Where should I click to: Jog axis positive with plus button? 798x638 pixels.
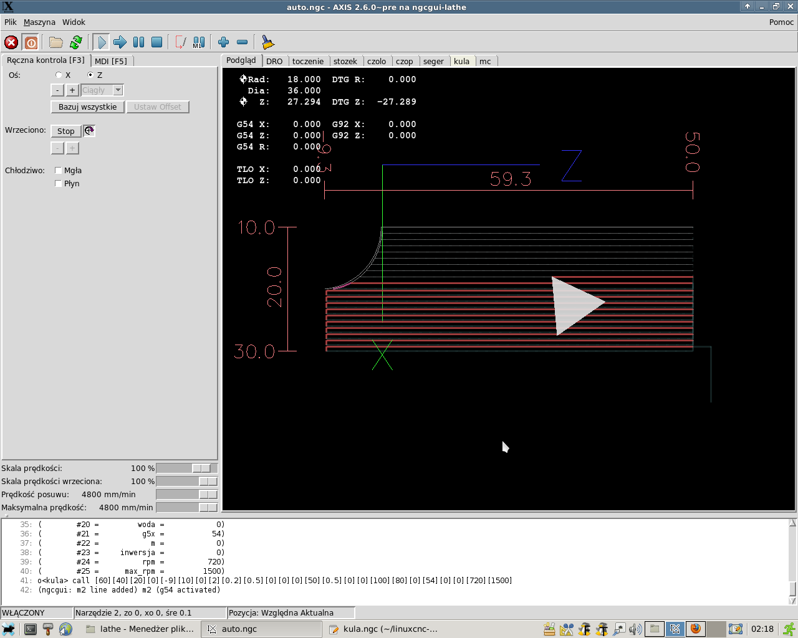72,90
